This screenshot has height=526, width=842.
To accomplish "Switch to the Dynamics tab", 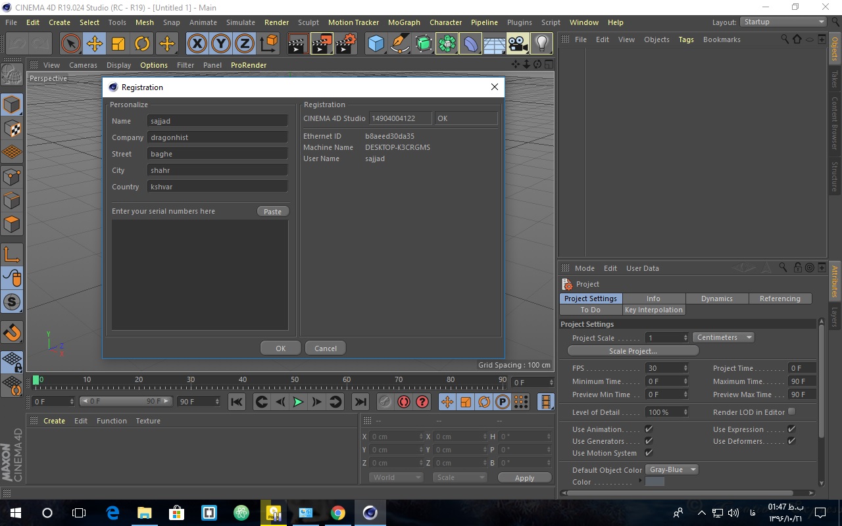I will pos(717,299).
